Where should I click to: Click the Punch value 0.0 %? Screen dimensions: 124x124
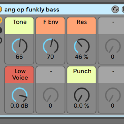pos(82,106)
